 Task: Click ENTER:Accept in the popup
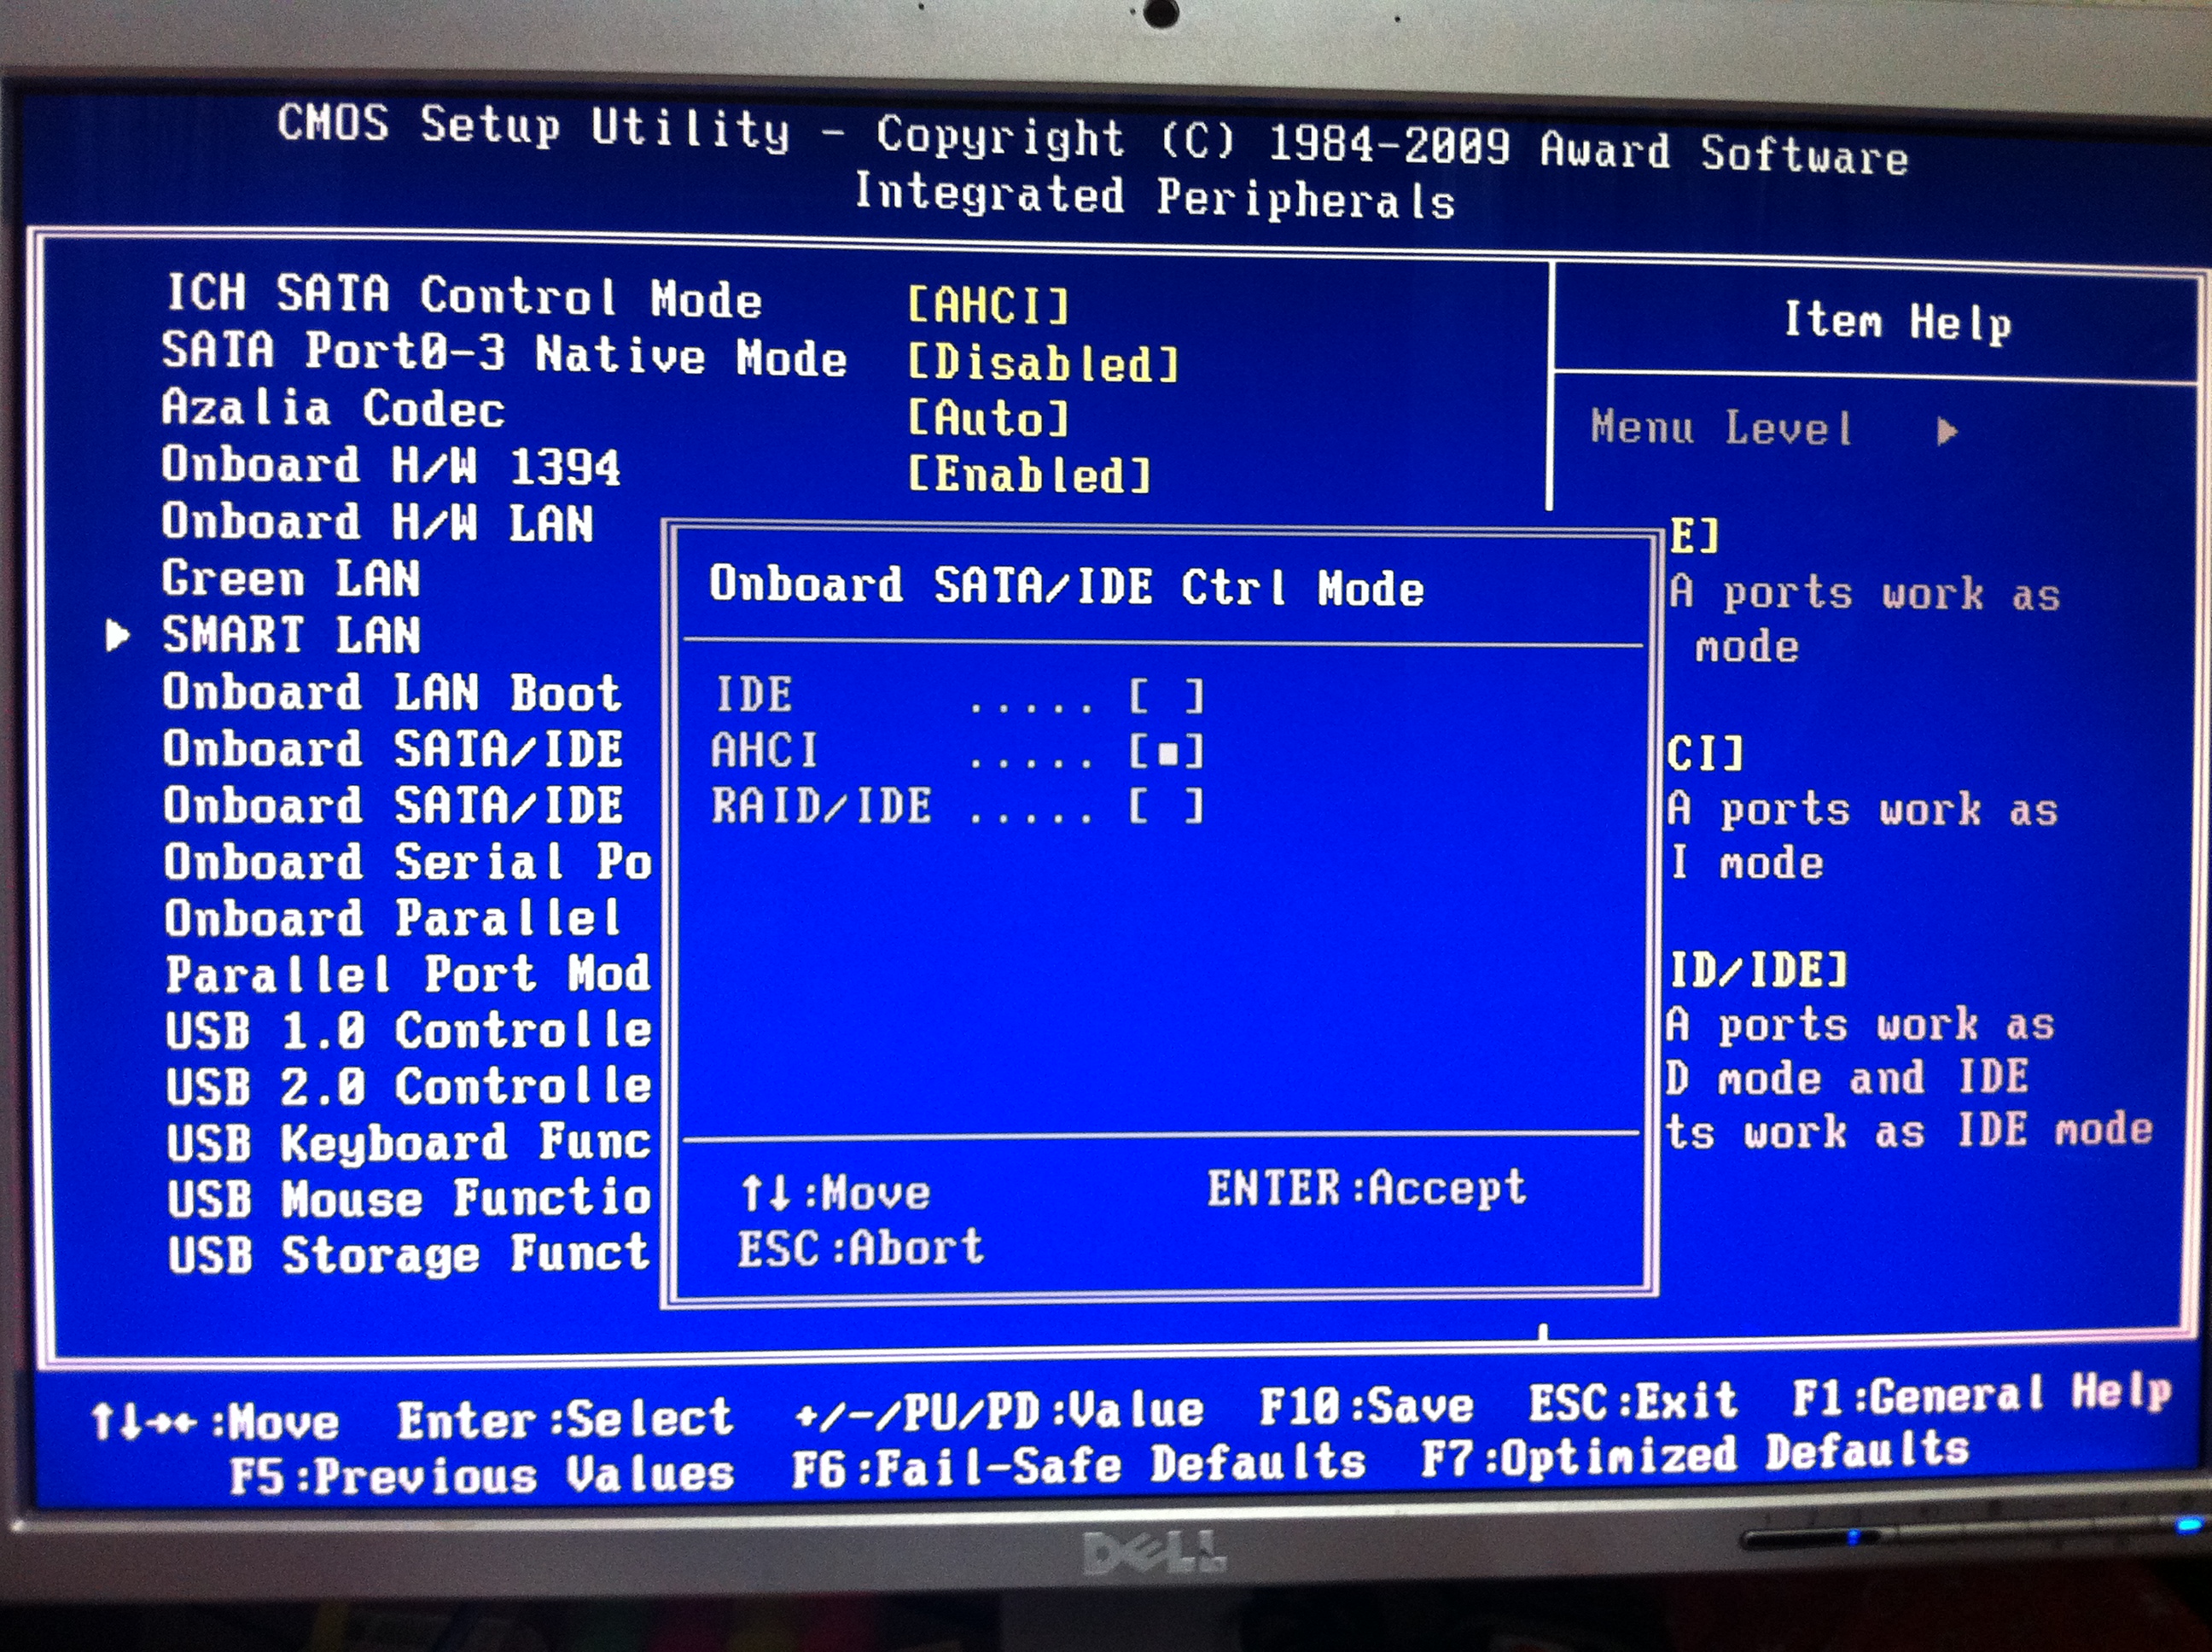pos(1366,1189)
